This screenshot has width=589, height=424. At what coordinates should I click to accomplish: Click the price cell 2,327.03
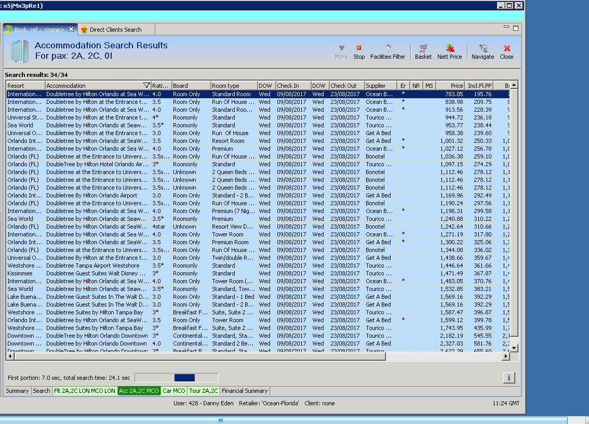451,343
